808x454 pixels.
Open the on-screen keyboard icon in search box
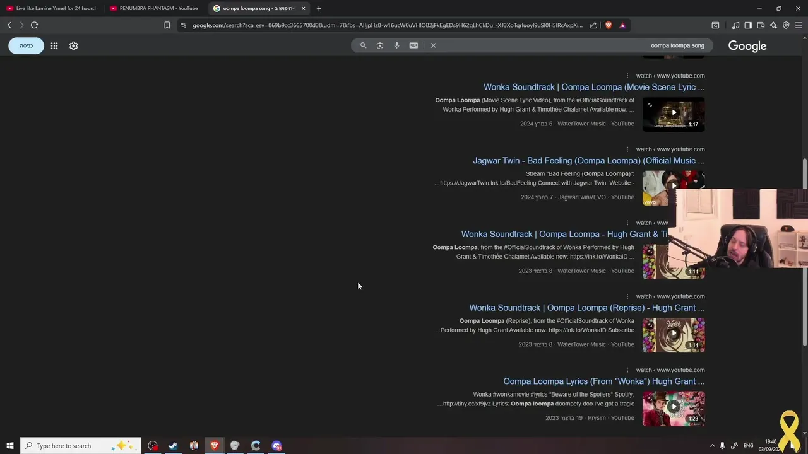[x=413, y=45]
